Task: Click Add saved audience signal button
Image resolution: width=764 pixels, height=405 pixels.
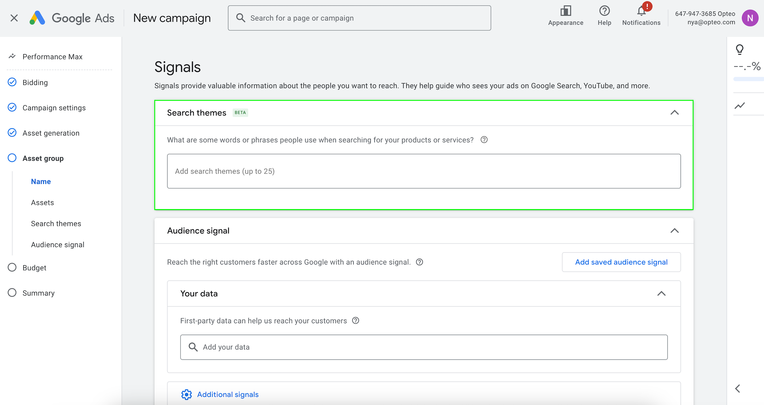Action: tap(621, 262)
